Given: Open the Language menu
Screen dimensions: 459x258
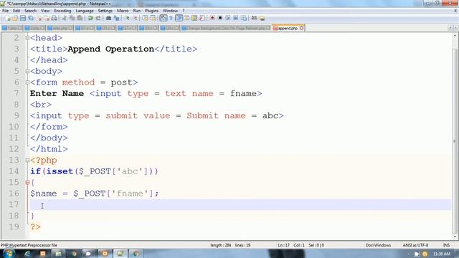Looking at the screenshot, I should click(85, 11).
